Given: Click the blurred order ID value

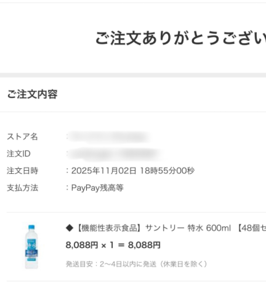Looking at the screenshot, I should pyautogui.click(x=115, y=154).
